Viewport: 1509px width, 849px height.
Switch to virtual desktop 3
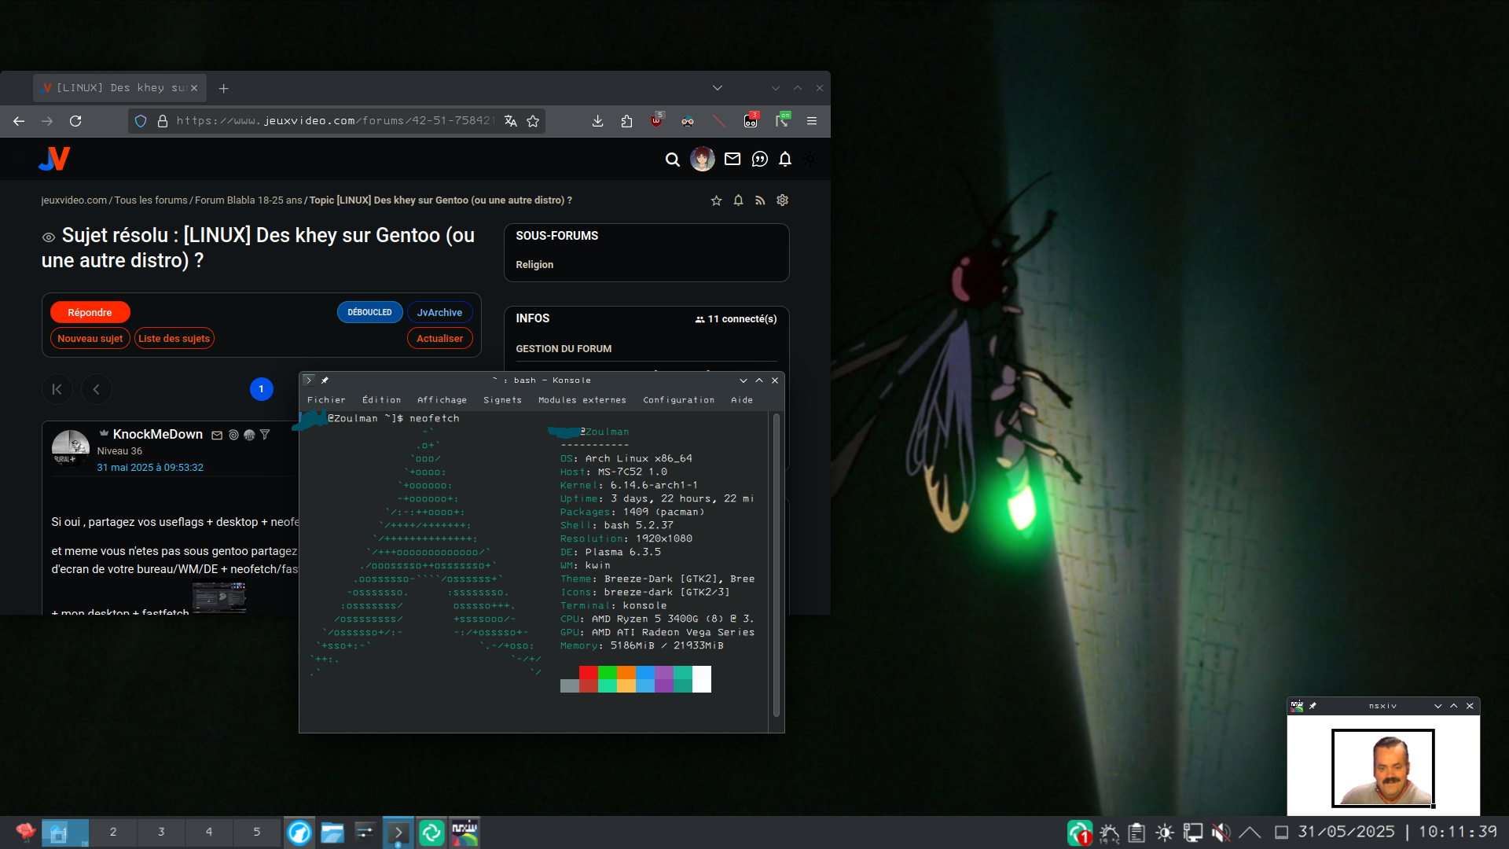click(x=161, y=832)
